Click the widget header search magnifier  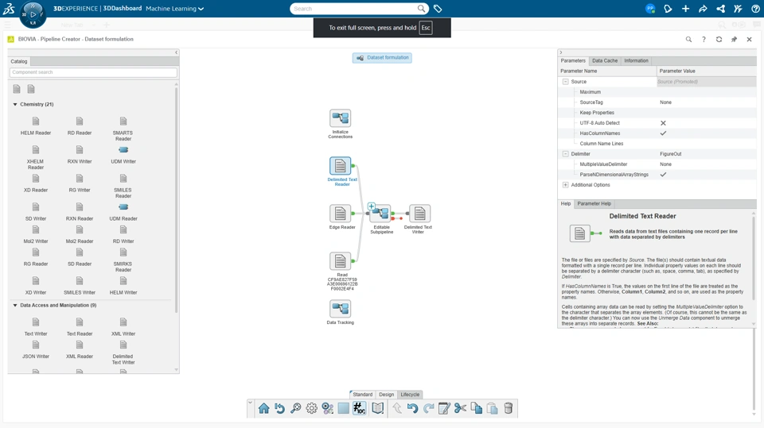coord(688,40)
